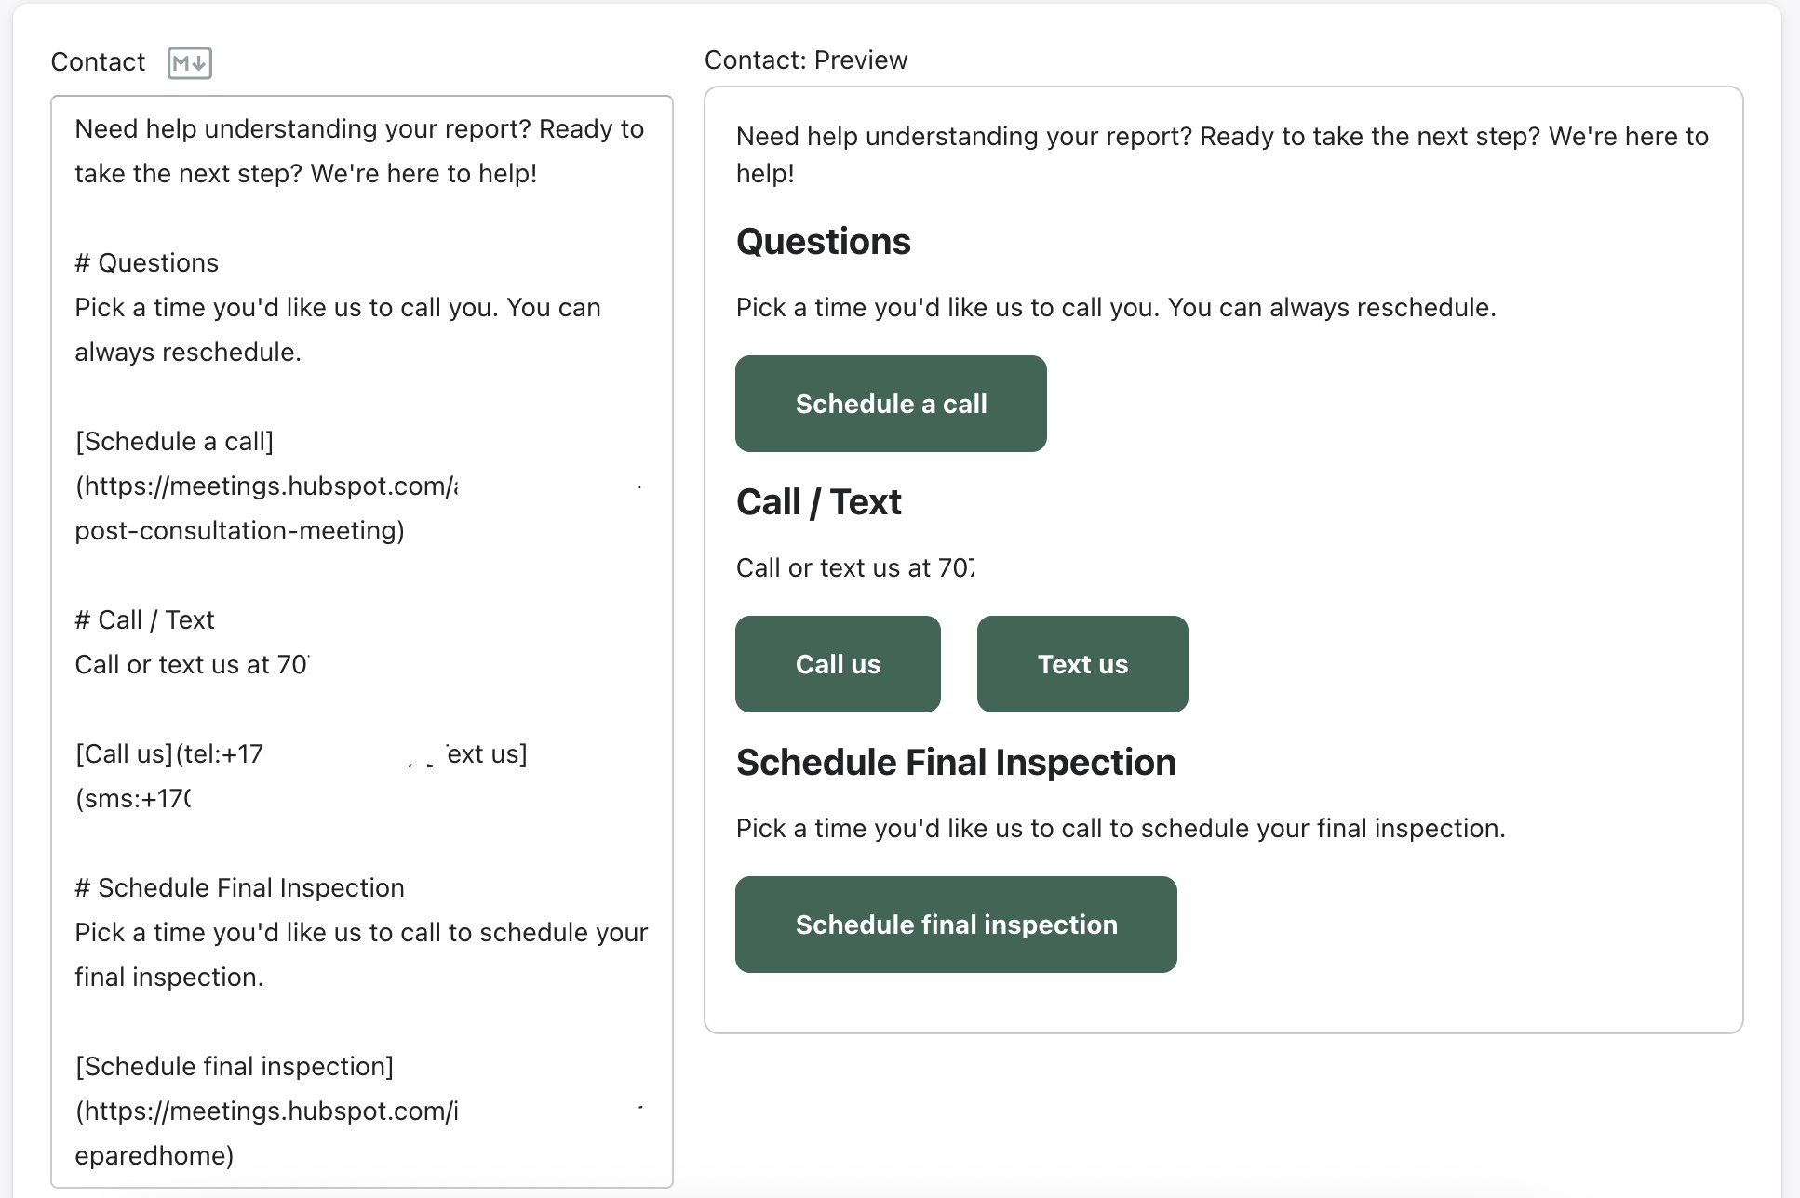Open the Schedule a call button

[x=891, y=404]
